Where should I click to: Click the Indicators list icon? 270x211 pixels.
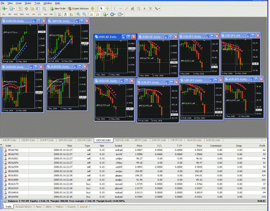(105, 14)
